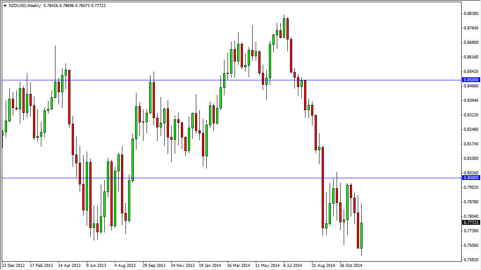Click the 23 Dec 2012 date axis label
Viewport: 481px width, 270px height.
point(13,266)
